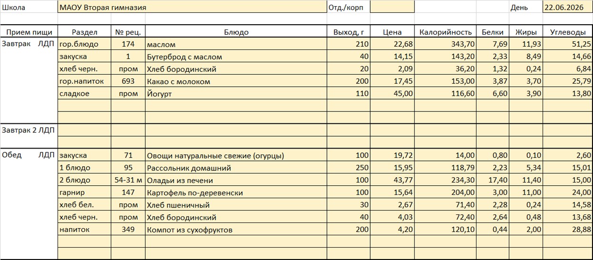Select the Какао с молоком cell
The height and width of the screenshot is (260, 593).
(236, 81)
